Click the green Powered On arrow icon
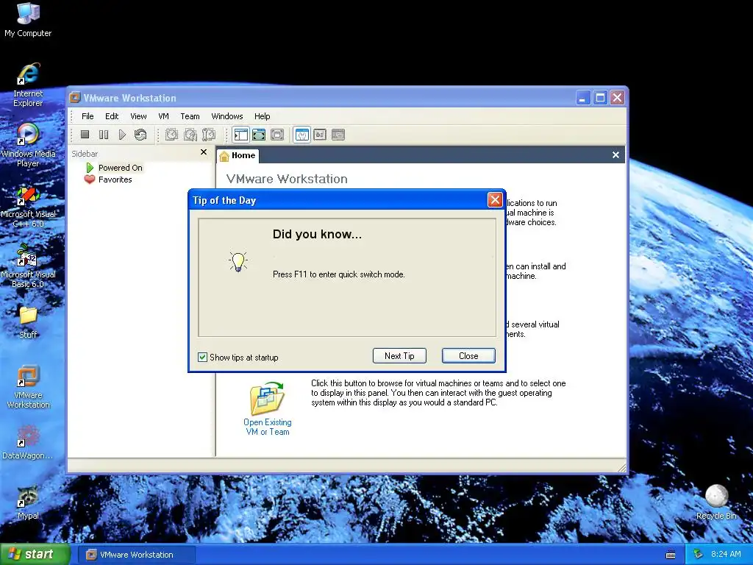 pos(90,168)
